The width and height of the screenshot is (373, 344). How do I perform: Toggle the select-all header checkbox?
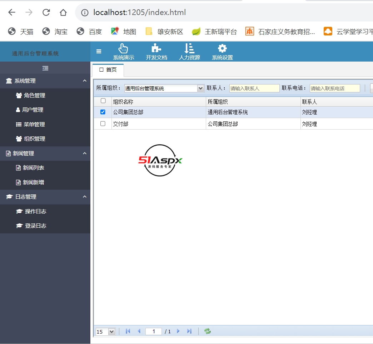(x=103, y=101)
